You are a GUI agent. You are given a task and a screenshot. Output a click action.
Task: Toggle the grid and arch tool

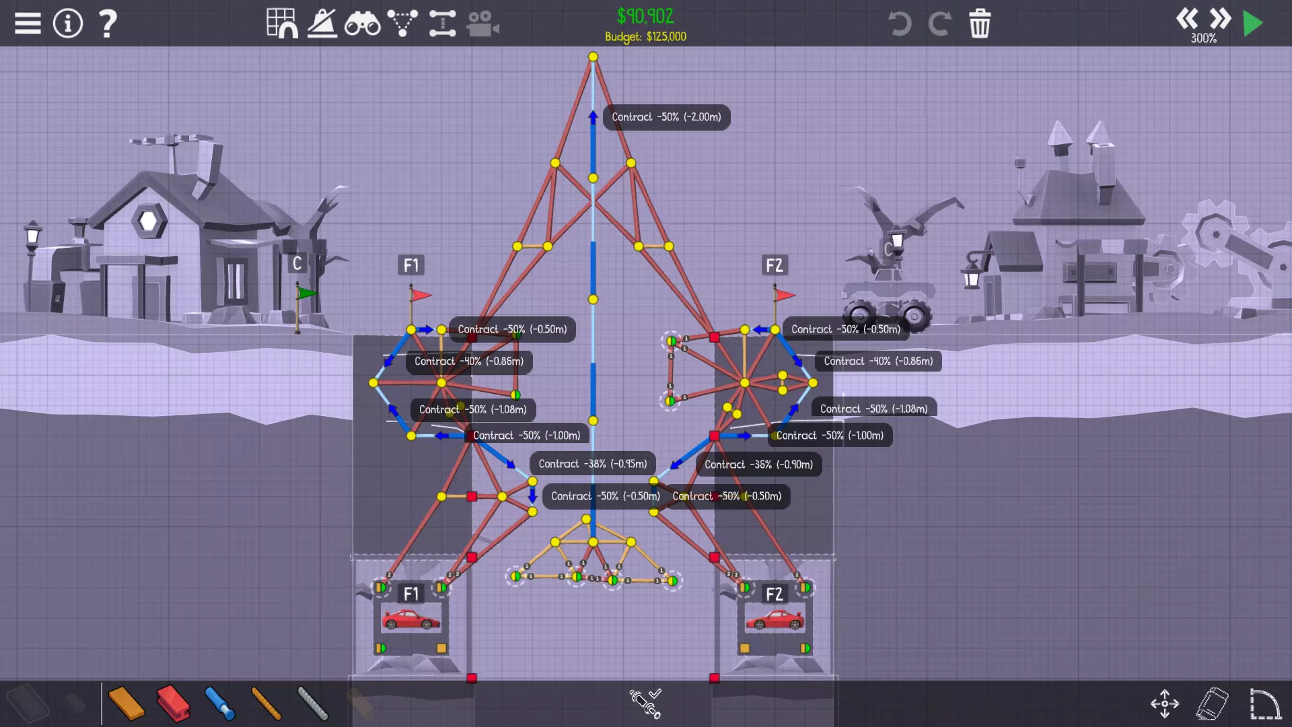[282, 24]
